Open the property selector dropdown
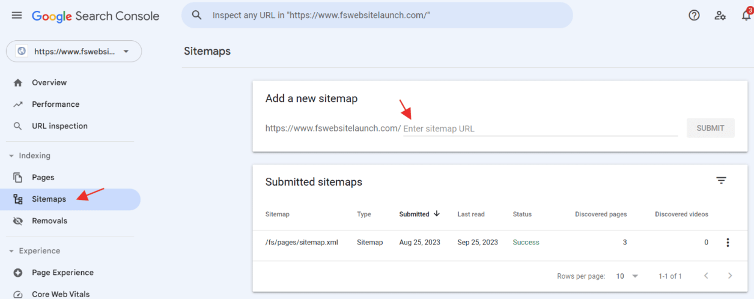 (x=74, y=51)
